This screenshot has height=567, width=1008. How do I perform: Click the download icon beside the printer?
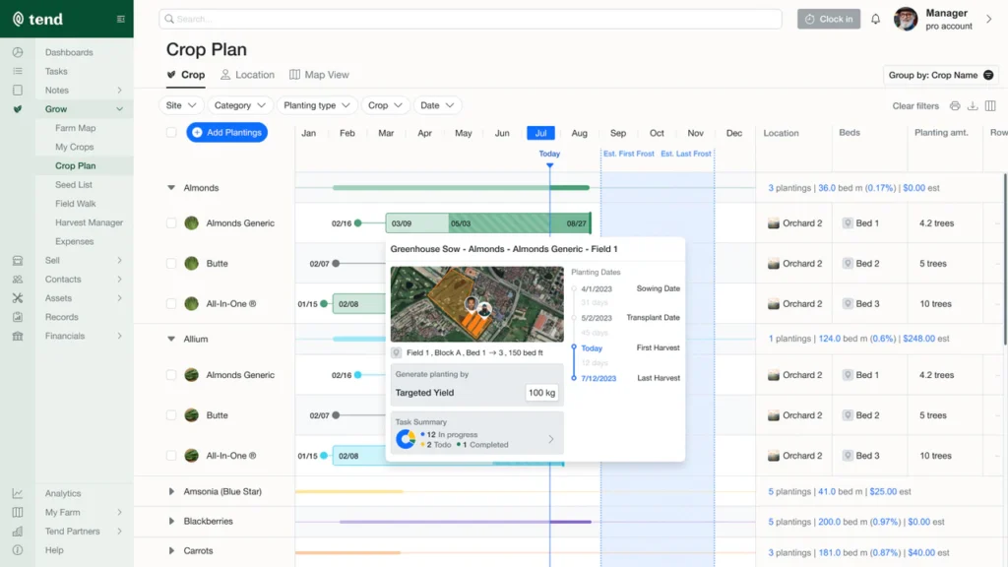tap(973, 106)
